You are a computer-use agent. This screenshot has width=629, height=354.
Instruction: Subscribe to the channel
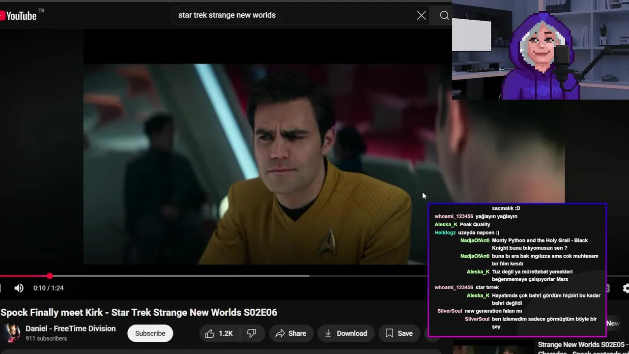tap(150, 333)
